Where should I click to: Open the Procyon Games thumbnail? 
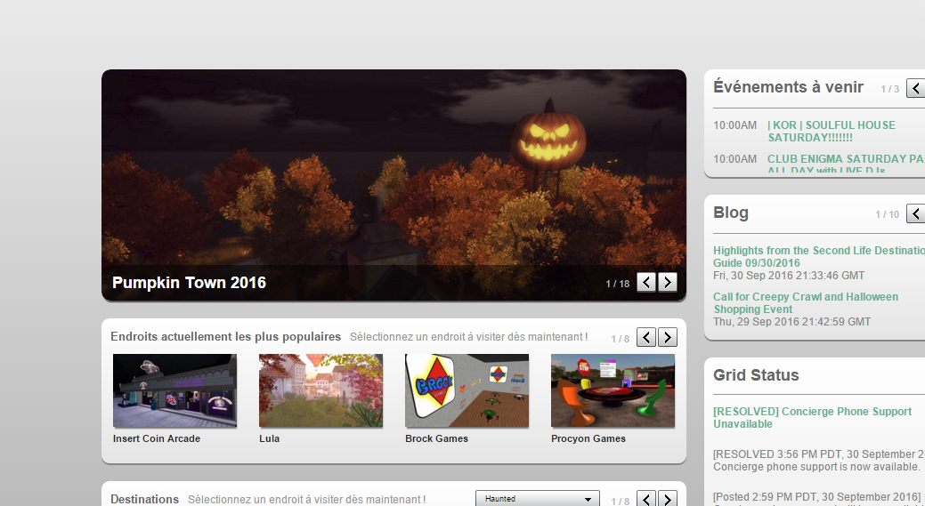613,390
